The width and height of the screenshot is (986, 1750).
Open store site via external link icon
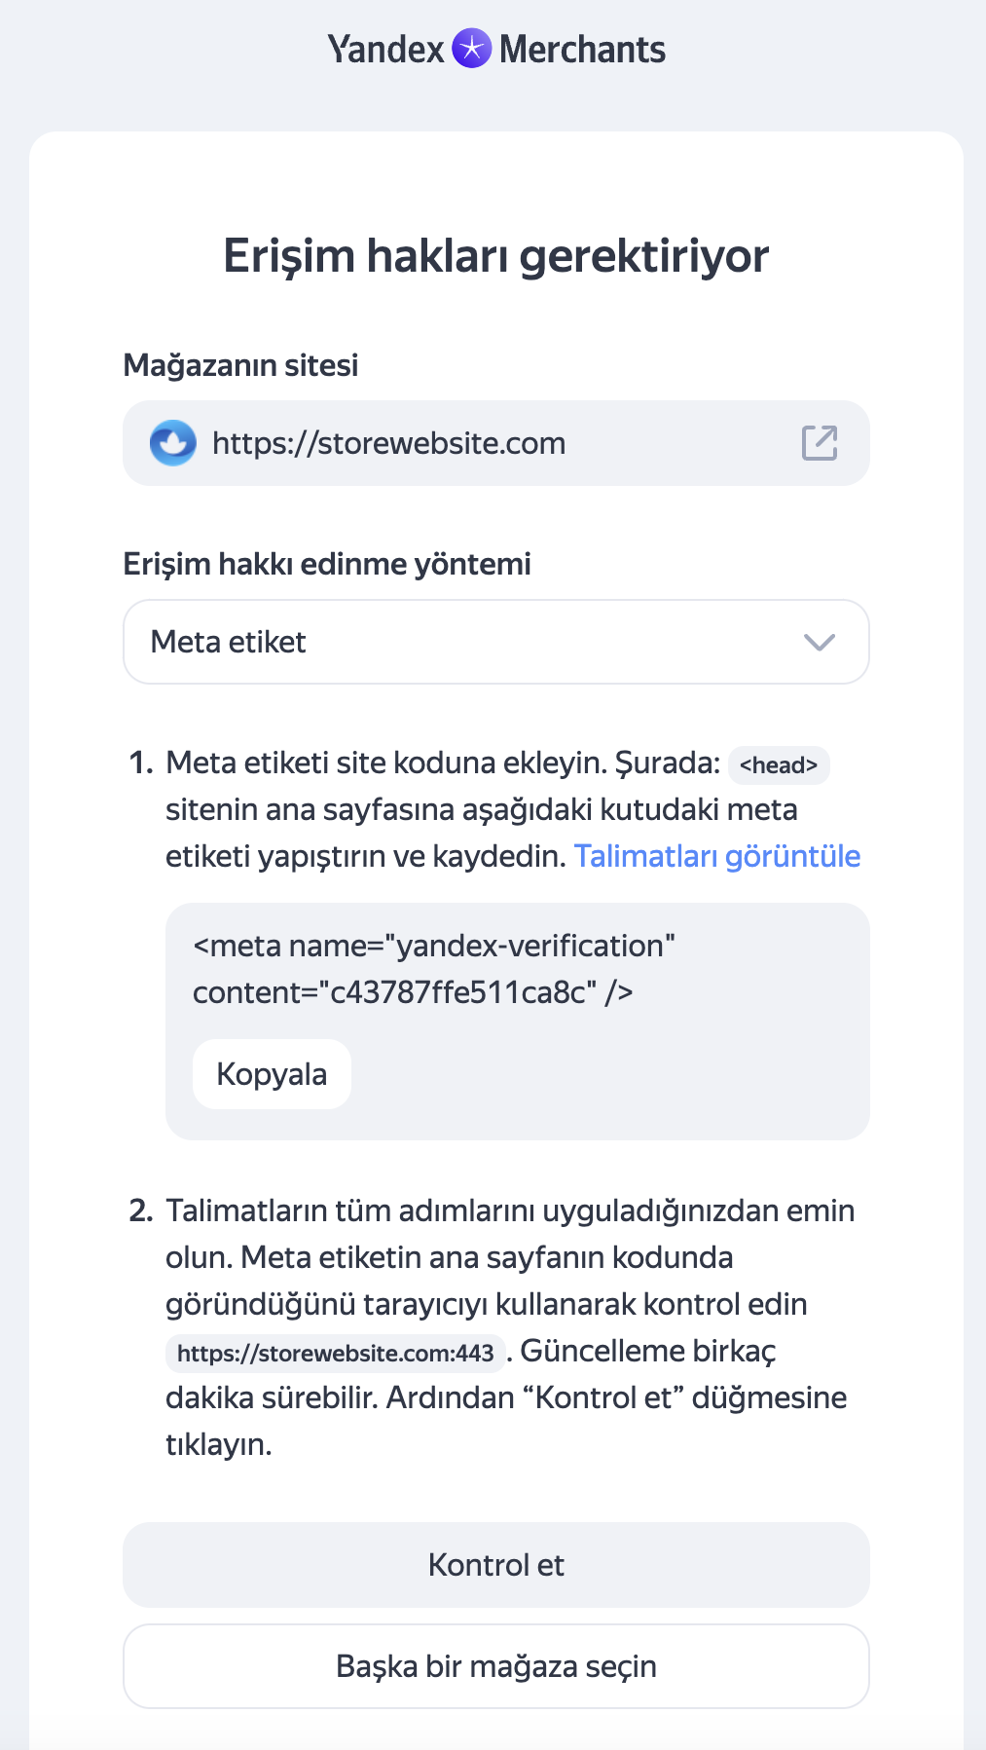click(x=819, y=443)
